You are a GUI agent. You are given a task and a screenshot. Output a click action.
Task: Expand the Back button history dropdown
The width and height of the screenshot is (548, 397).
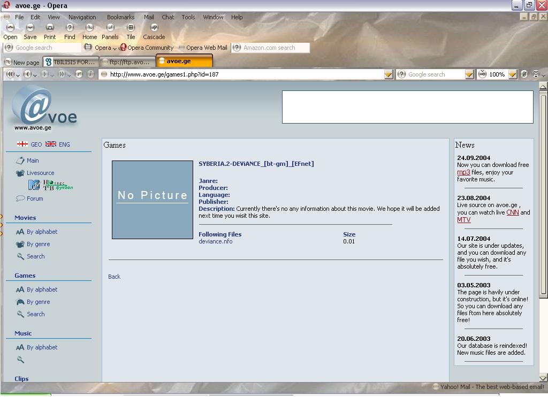tap(35, 75)
